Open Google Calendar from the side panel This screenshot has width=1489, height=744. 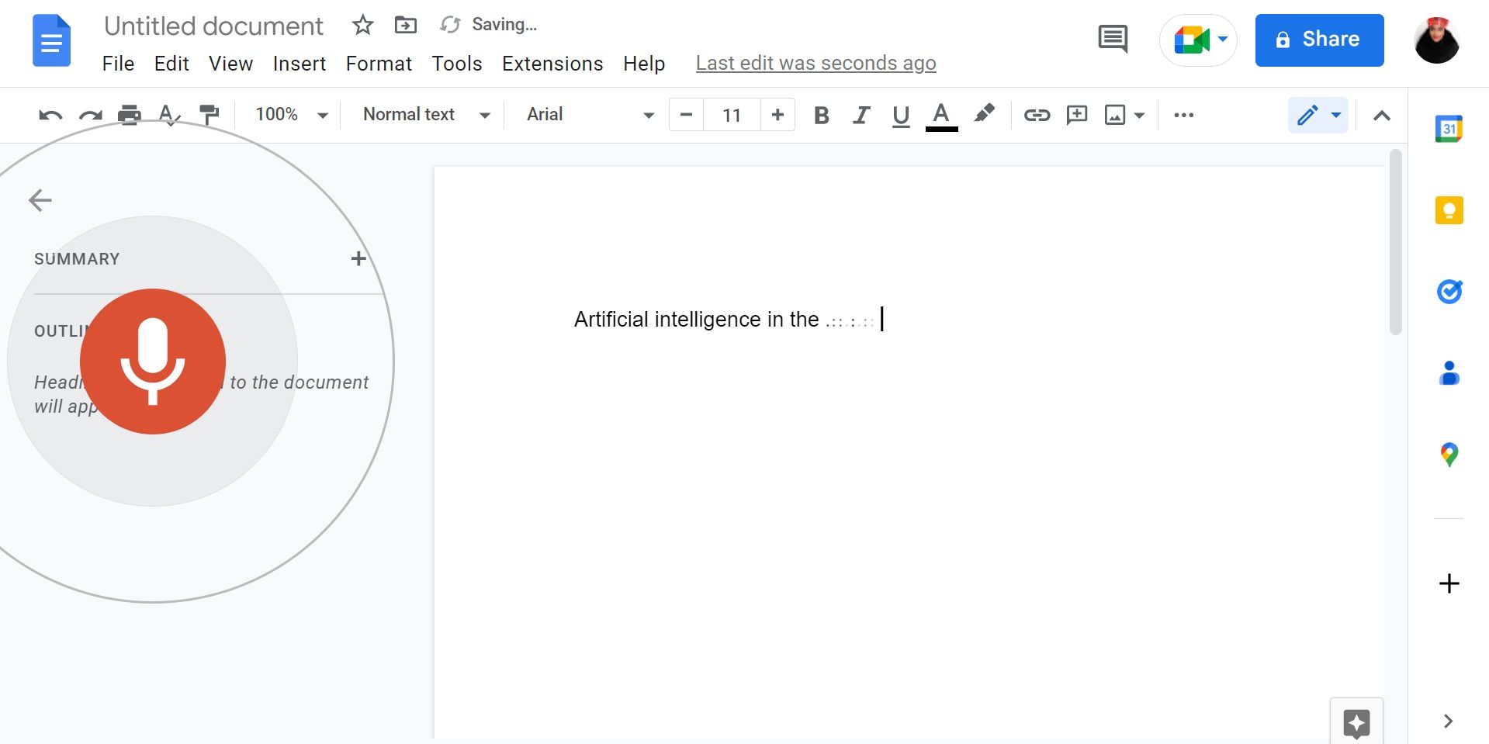click(1448, 129)
